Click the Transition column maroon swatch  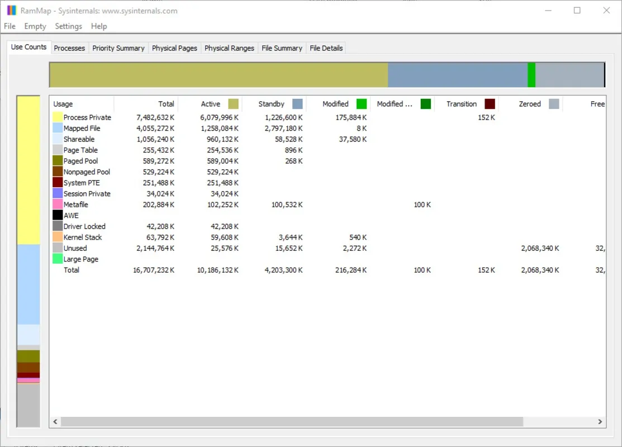pyautogui.click(x=490, y=104)
